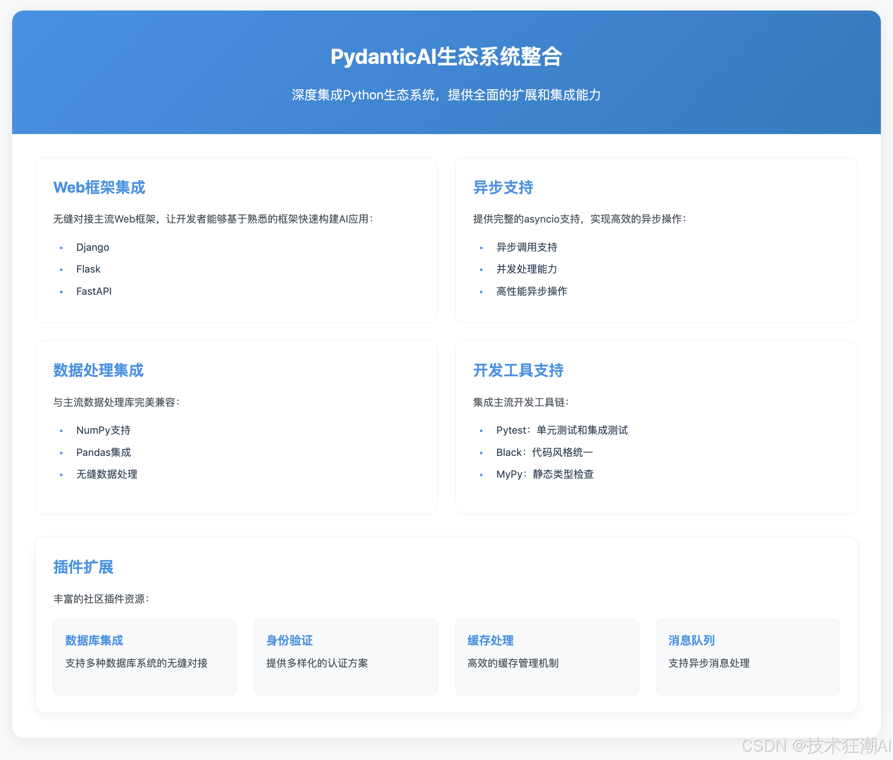Open the 缓存处理 plugin card
Viewport: 893px width, 760px height.
[546, 656]
